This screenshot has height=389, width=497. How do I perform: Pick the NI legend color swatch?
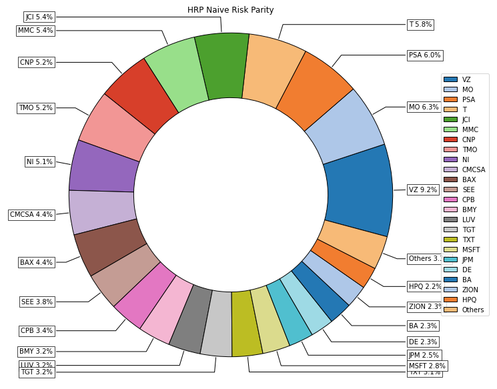450,159
